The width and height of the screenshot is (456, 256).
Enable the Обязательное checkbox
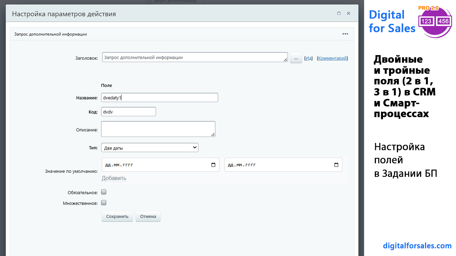click(x=104, y=192)
